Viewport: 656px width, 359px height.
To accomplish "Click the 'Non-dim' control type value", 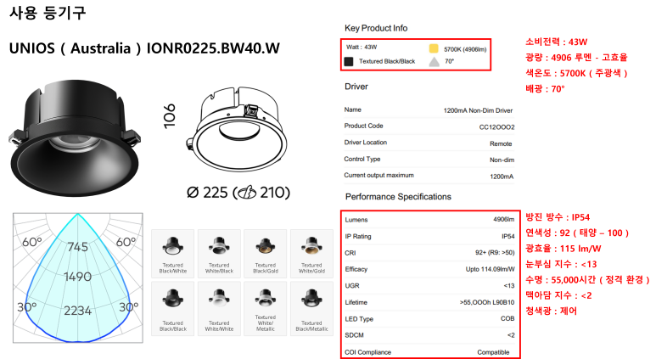I will [x=502, y=160].
